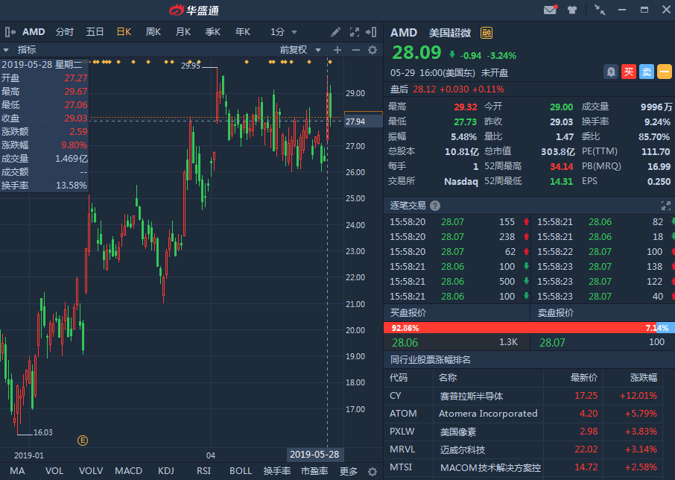This screenshot has width=675, height=480.
Task: Expand chart to fullscreen
Action: click(x=353, y=32)
